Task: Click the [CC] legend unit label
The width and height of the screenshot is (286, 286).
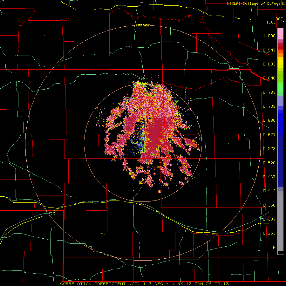Action: point(271,22)
